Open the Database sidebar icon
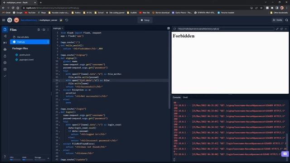The height and width of the screenshot is (163, 290). tap(5, 69)
